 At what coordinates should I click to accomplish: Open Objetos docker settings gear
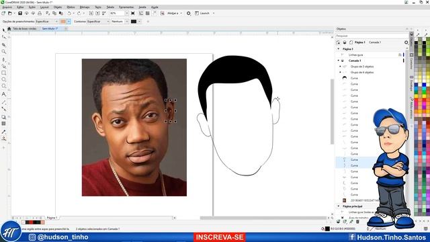tap(406, 42)
